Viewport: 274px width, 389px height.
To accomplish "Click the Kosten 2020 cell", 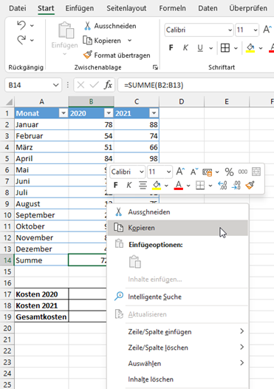I will (x=41, y=294).
